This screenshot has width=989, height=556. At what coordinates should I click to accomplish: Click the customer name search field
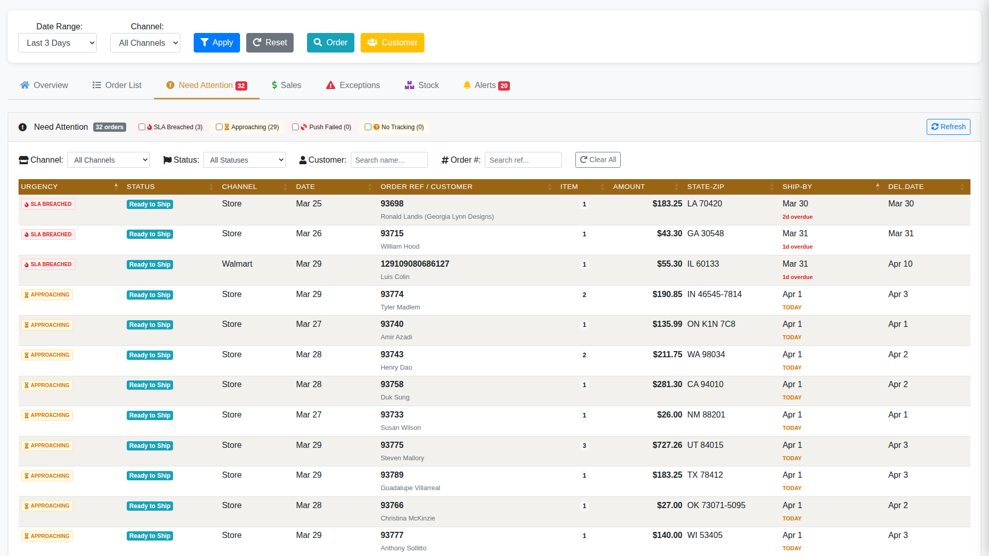(x=389, y=160)
